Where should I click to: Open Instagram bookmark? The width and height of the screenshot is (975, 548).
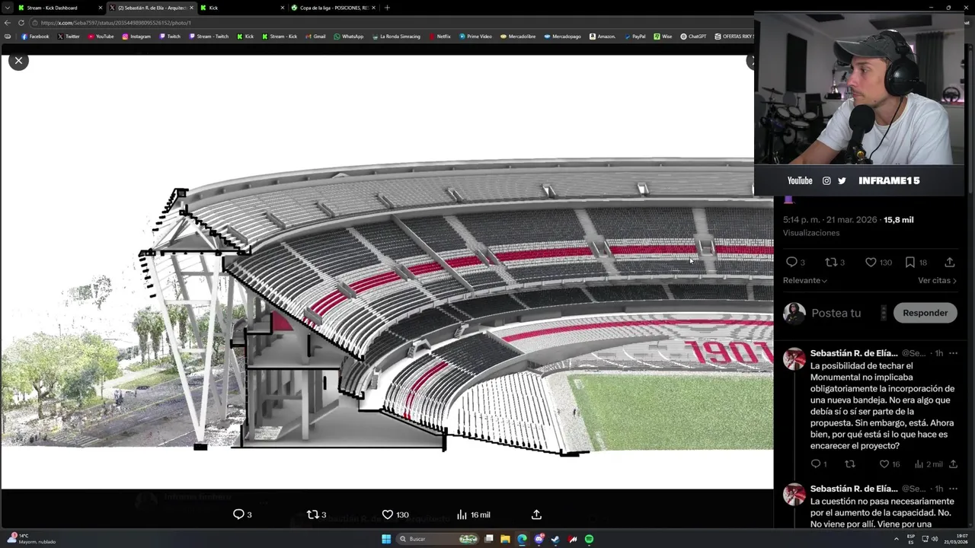(x=136, y=37)
